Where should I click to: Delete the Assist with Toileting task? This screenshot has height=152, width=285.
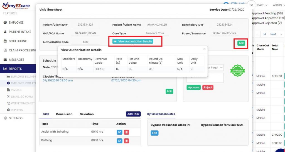127,132
